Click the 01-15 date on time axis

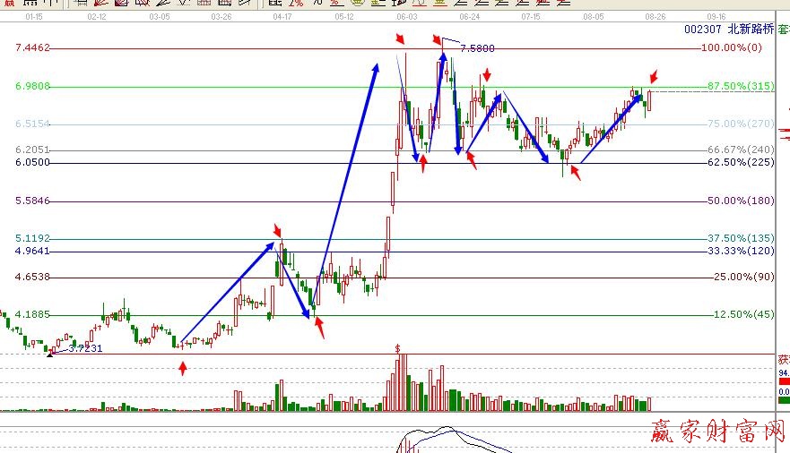pos(34,17)
